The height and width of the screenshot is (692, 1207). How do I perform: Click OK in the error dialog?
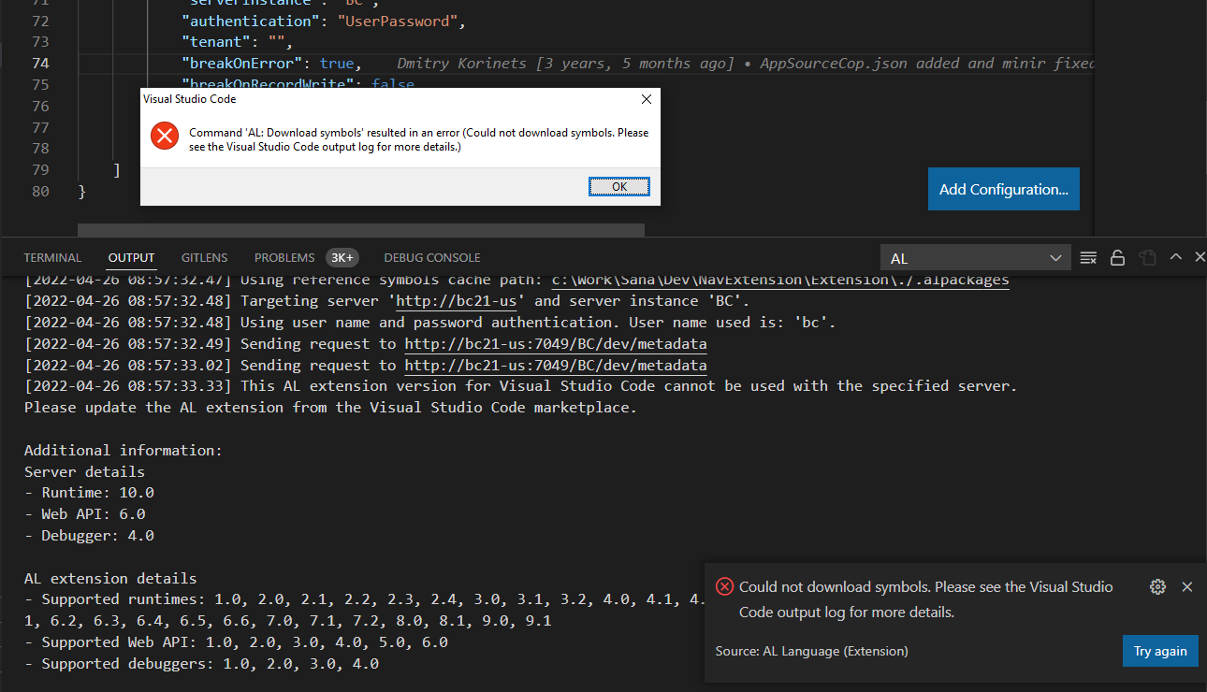coord(618,186)
